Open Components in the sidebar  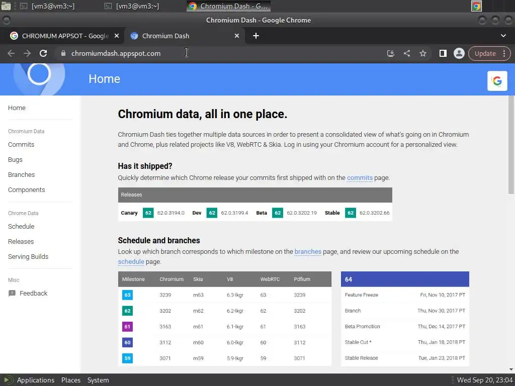coord(27,189)
